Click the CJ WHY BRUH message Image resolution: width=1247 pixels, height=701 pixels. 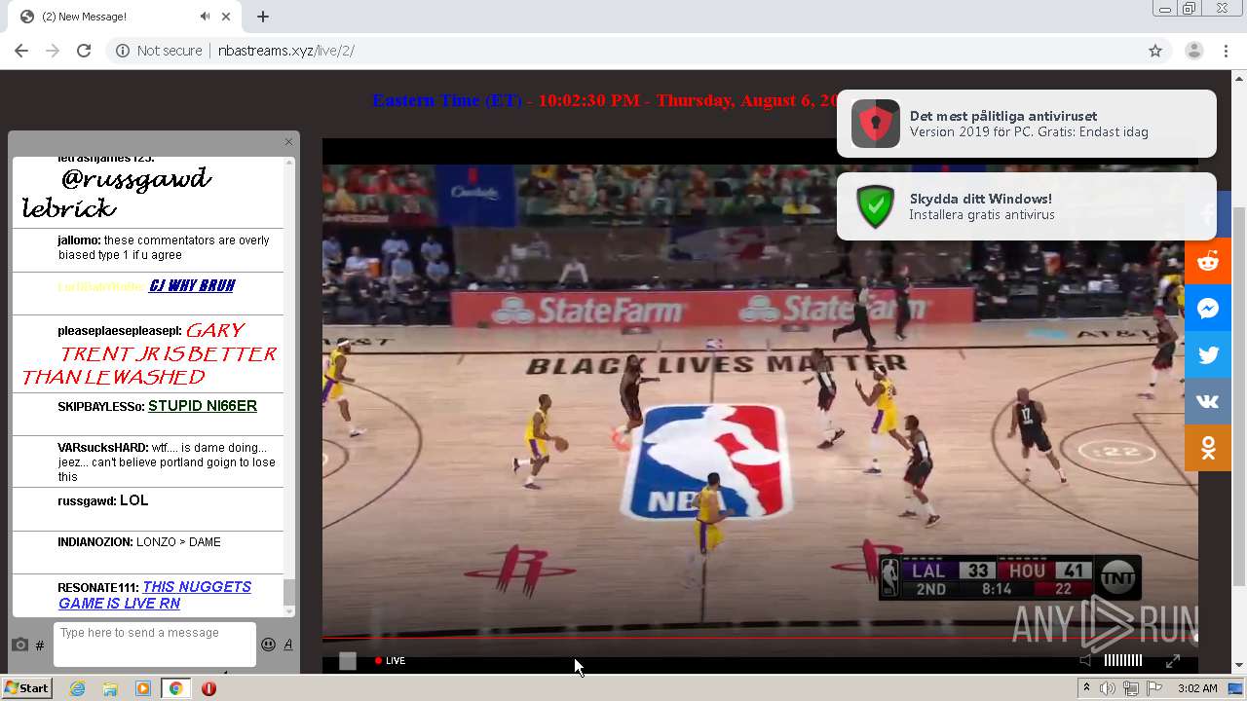pyautogui.click(x=192, y=285)
